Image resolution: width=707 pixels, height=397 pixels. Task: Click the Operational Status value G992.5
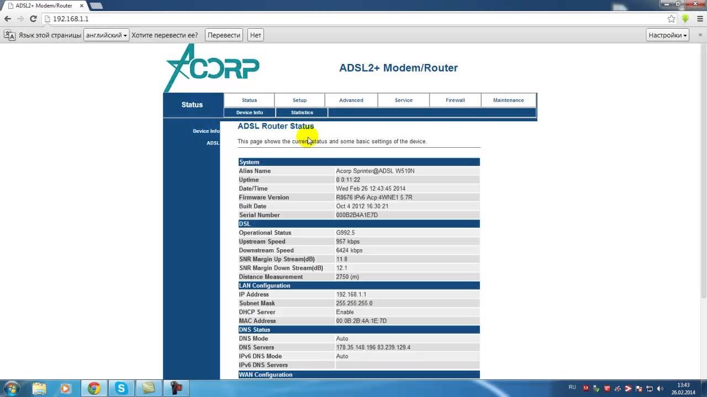[345, 233]
